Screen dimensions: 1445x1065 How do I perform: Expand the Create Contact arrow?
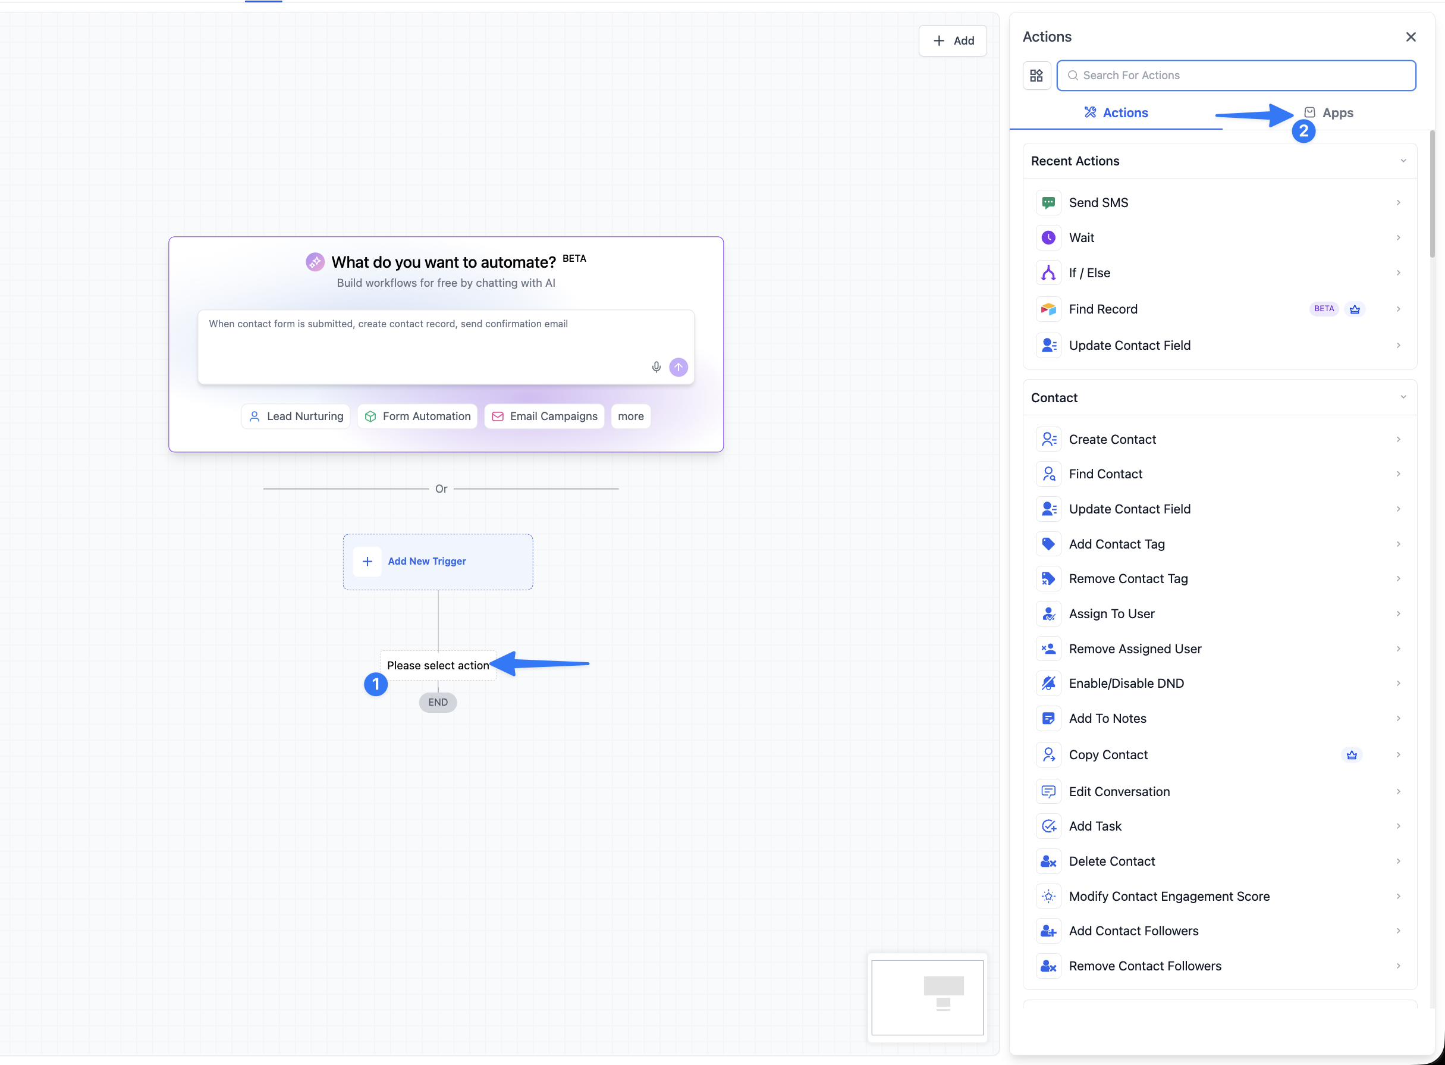tap(1398, 439)
